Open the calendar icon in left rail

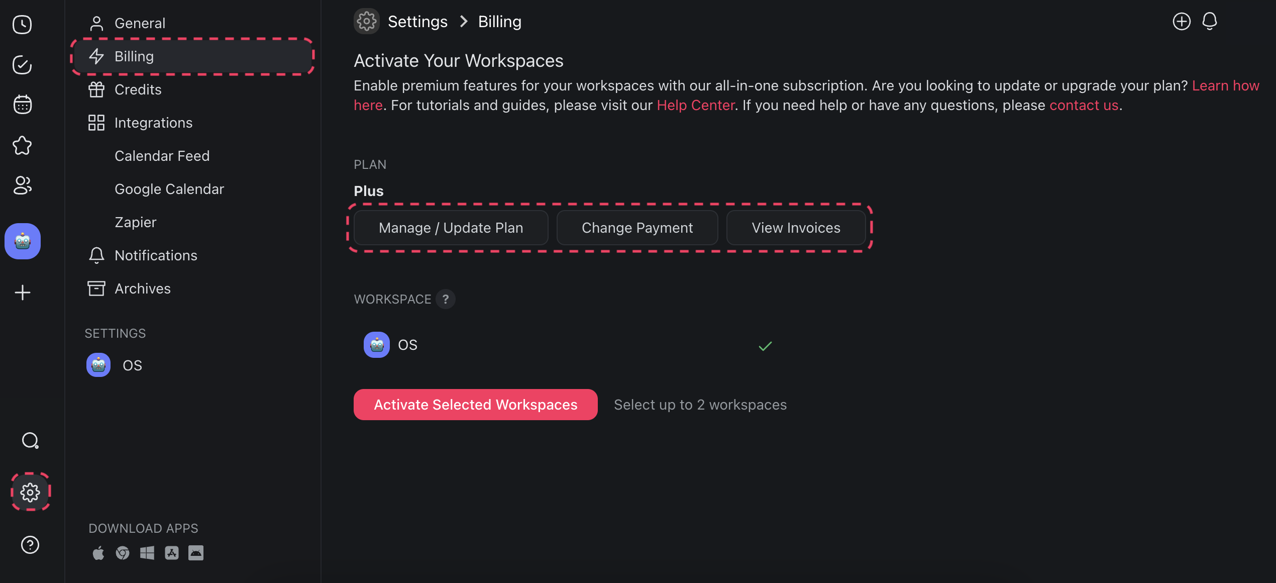pyautogui.click(x=22, y=105)
